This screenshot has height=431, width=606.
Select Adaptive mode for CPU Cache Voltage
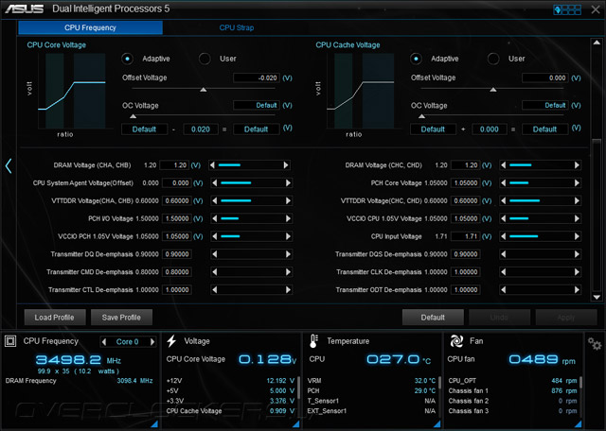[416, 59]
